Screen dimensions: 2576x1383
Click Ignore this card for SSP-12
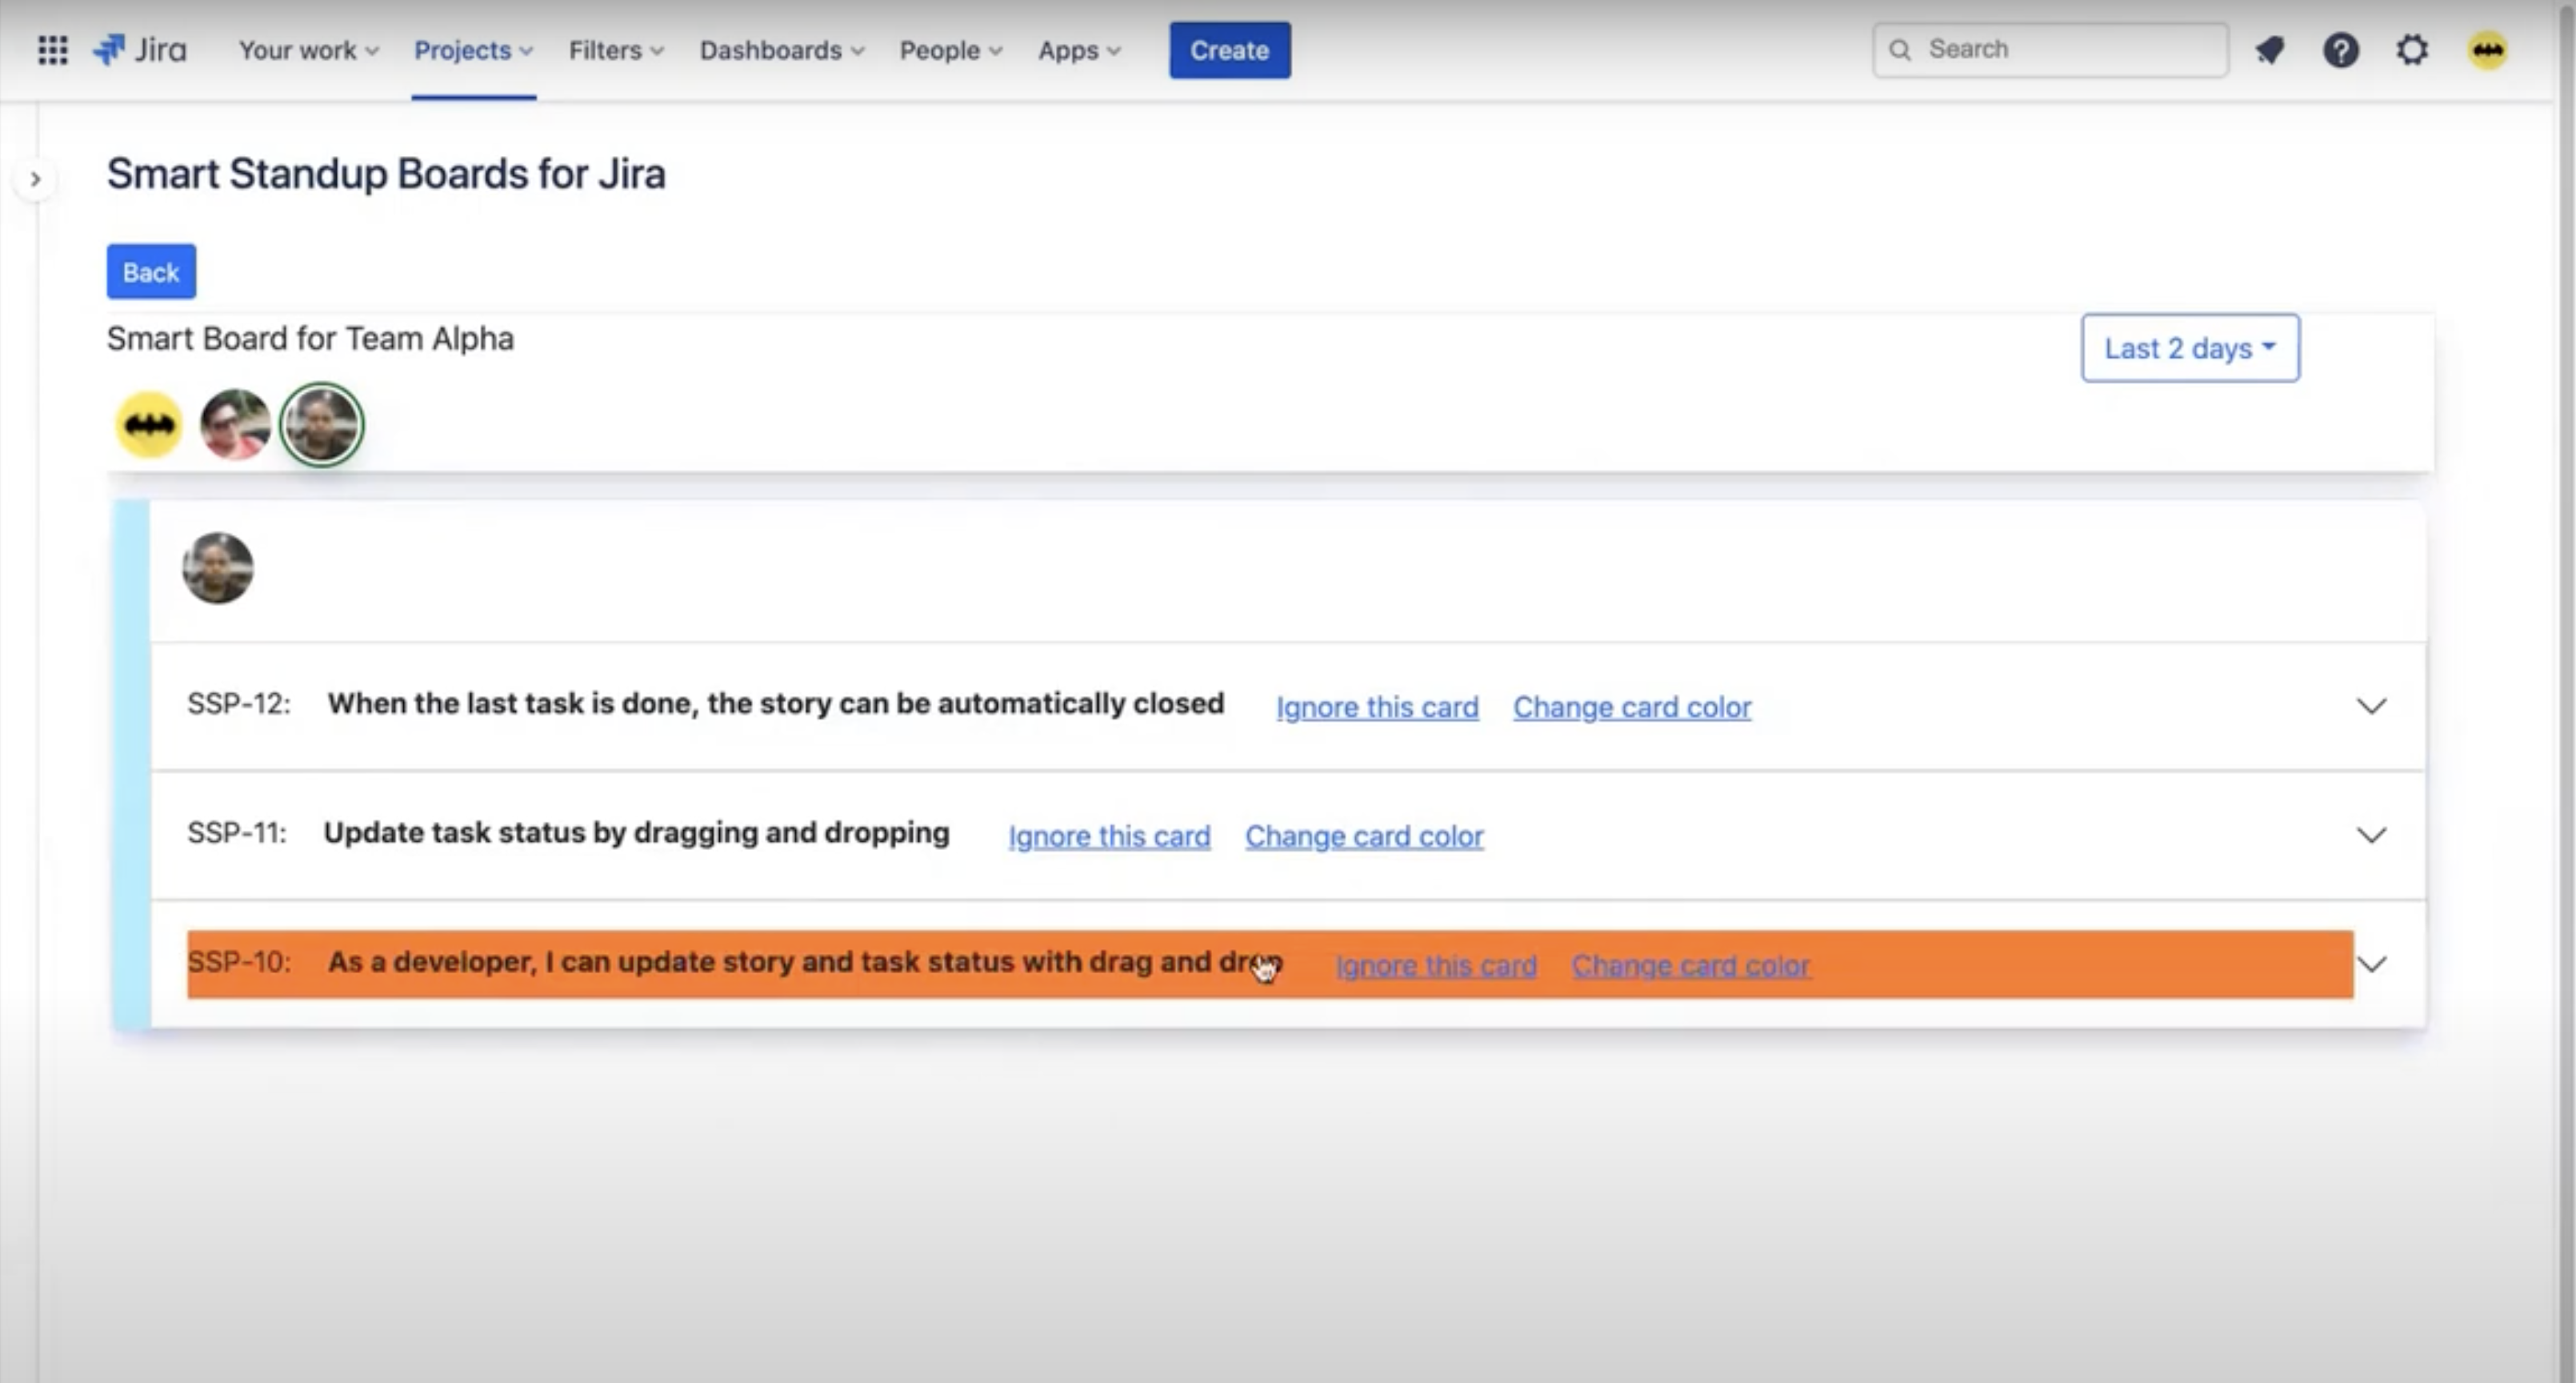pyautogui.click(x=1376, y=708)
